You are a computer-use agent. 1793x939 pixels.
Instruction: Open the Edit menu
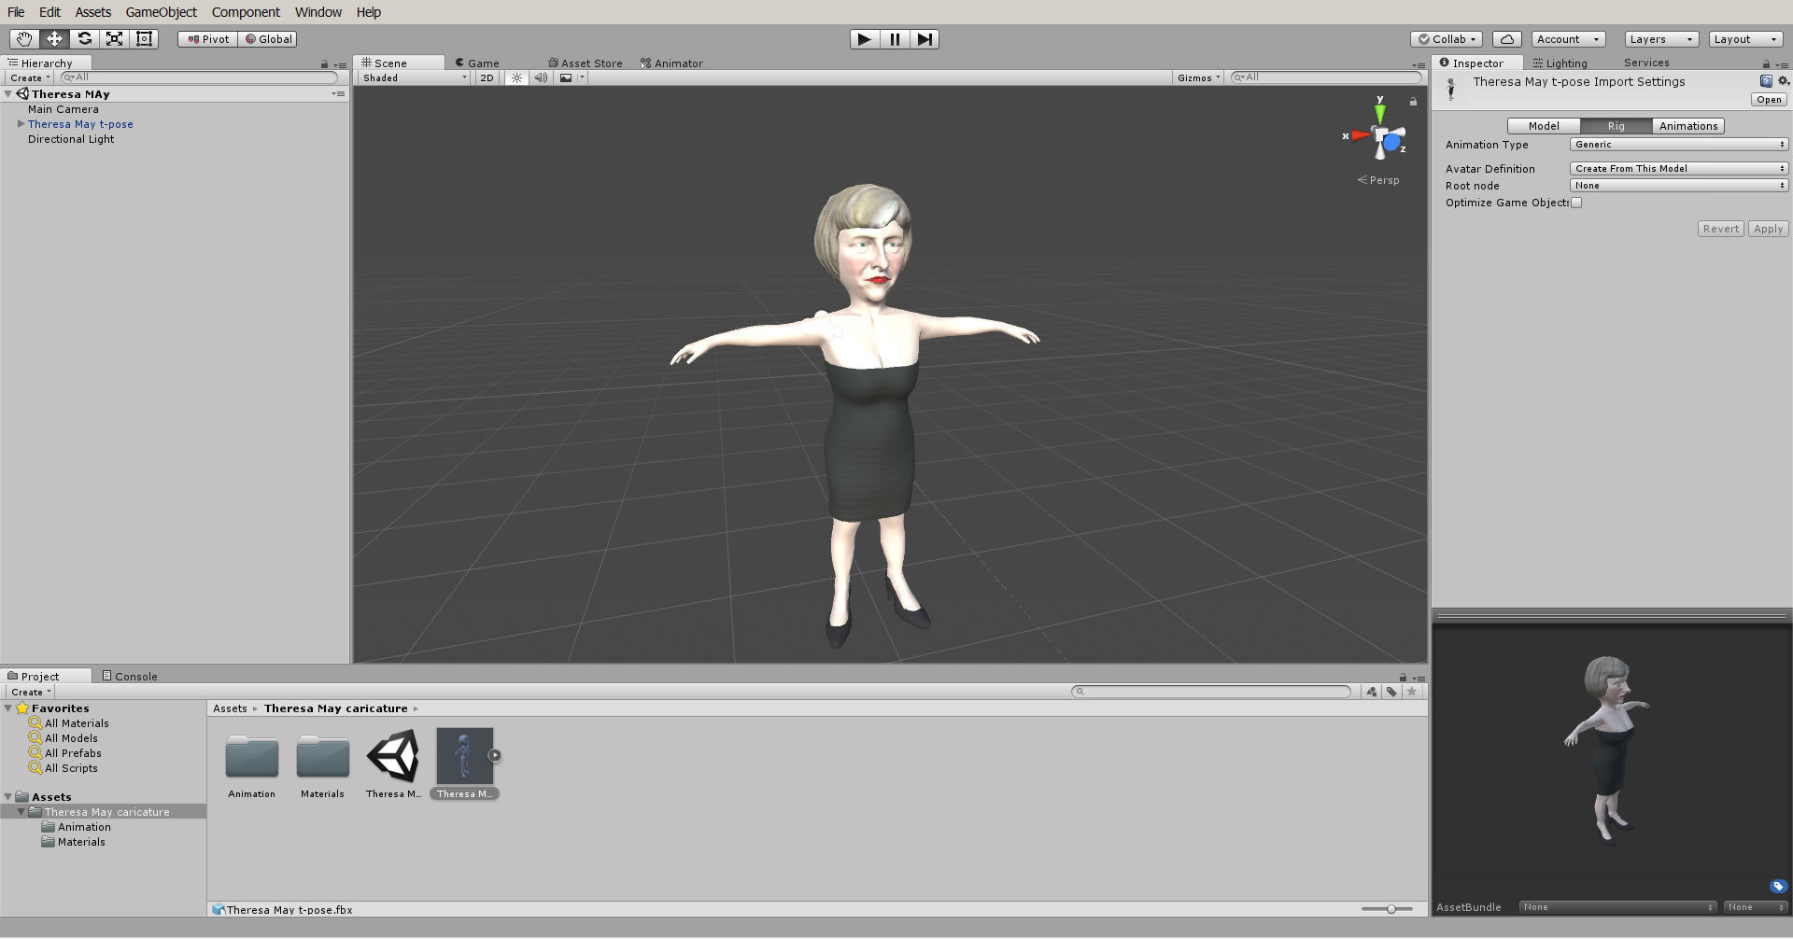pyautogui.click(x=49, y=12)
